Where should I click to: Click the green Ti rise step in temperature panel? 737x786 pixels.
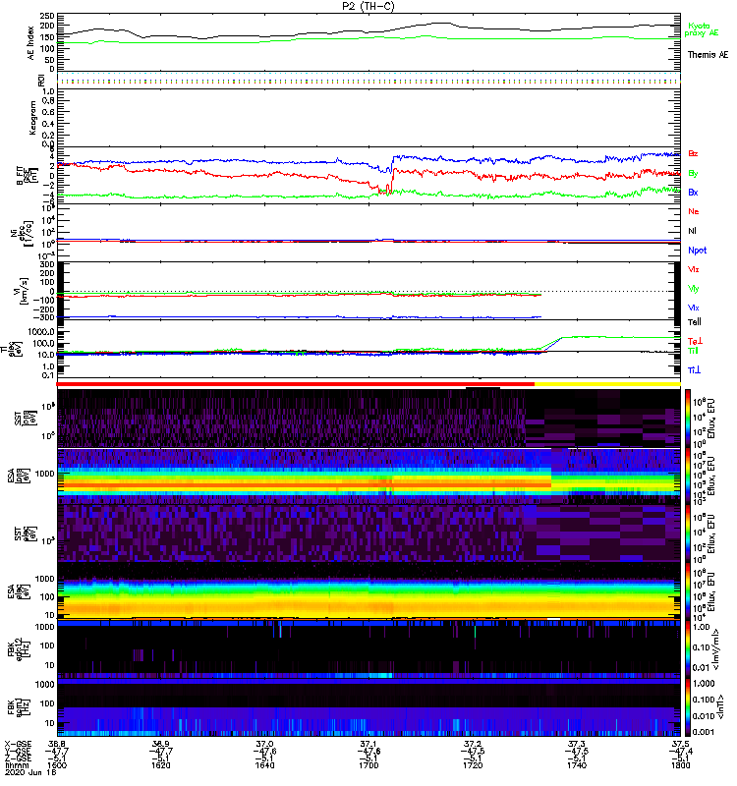(550, 342)
